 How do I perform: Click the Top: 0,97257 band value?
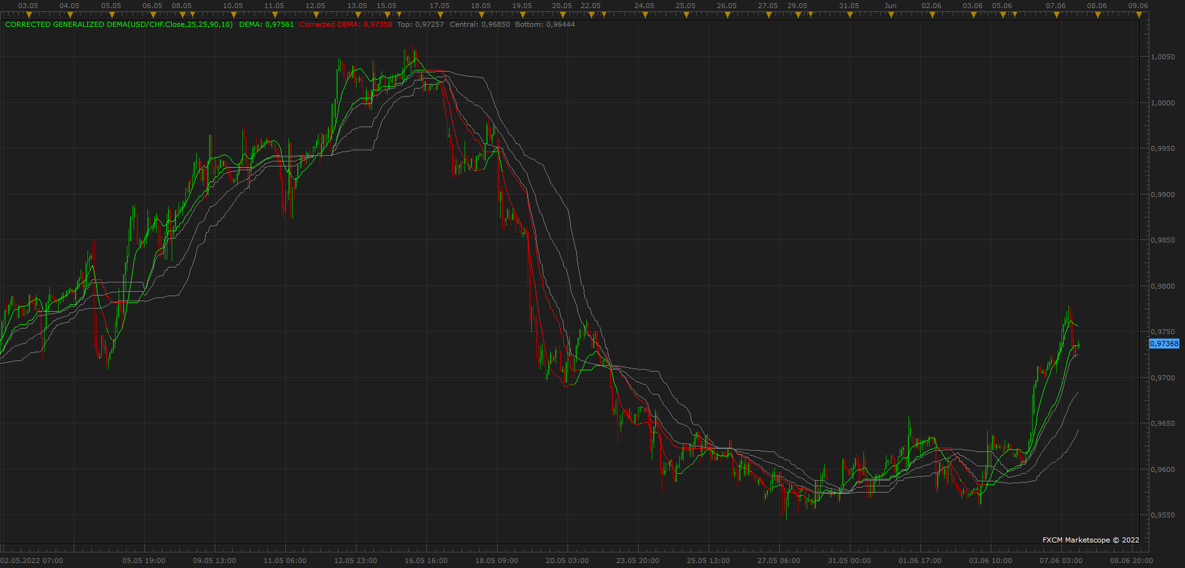click(421, 24)
